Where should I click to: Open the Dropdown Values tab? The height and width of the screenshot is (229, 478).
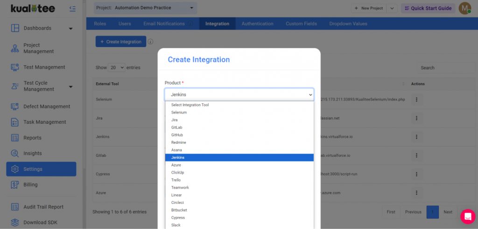(348, 24)
